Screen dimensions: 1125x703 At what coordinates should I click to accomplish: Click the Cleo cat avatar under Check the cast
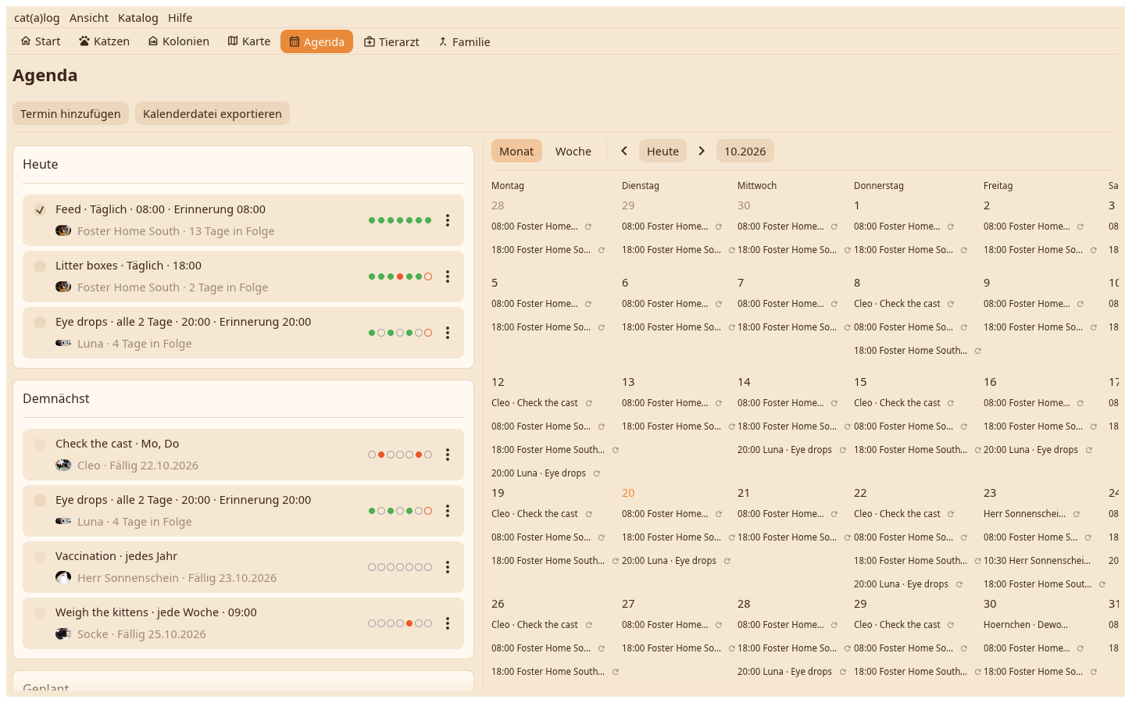click(x=63, y=466)
